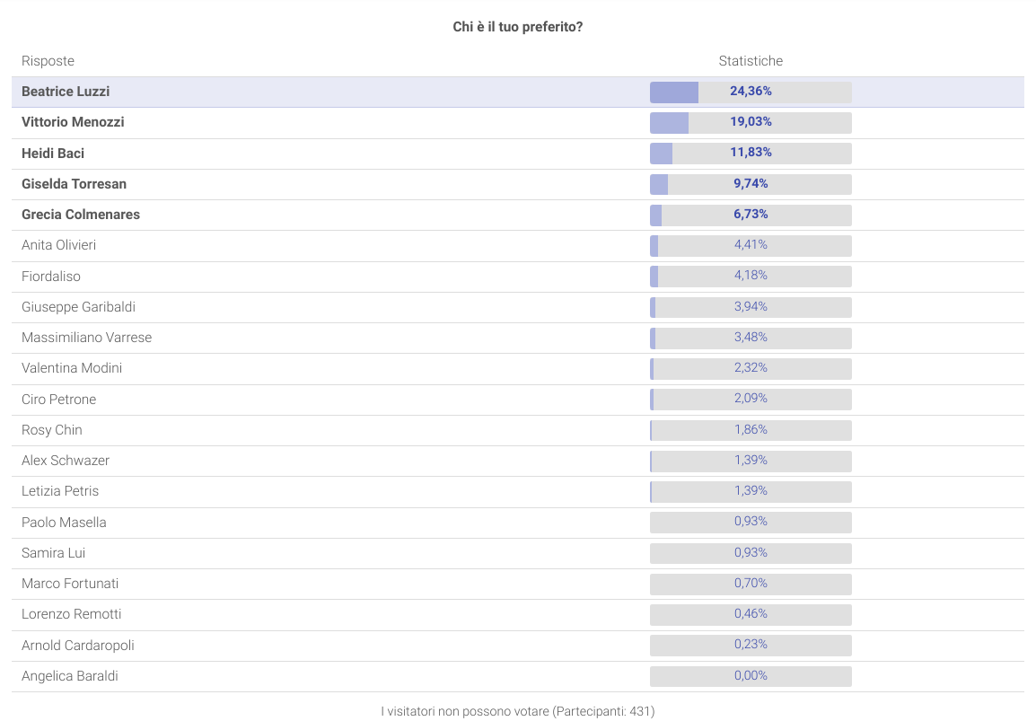Click Arnold Cardaropoli's 0,23% bar

[751, 645]
